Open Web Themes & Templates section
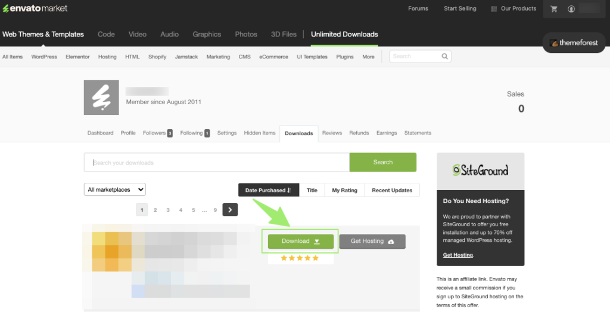This screenshot has width=610, height=312. coord(43,34)
